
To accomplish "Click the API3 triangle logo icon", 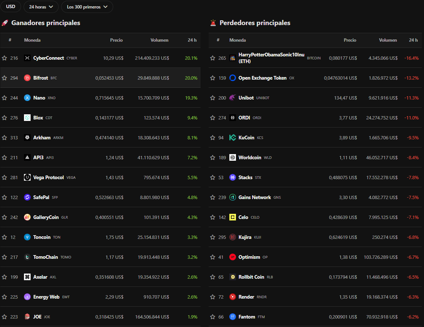I will pyautogui.click(x=27, y=157).
